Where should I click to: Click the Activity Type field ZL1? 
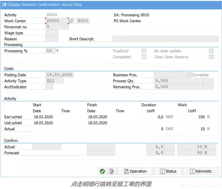click(54, 81)
